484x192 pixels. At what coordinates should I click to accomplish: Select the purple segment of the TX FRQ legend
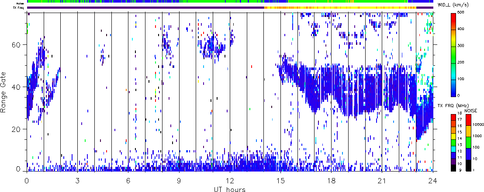coord(453,162)
